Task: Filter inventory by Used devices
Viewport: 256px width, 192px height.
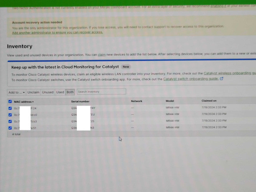Action: 60,92
